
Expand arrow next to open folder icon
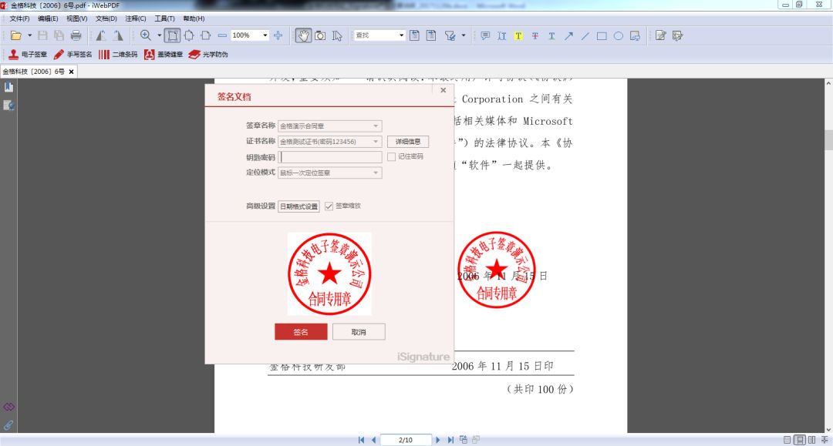coord(30,35)
